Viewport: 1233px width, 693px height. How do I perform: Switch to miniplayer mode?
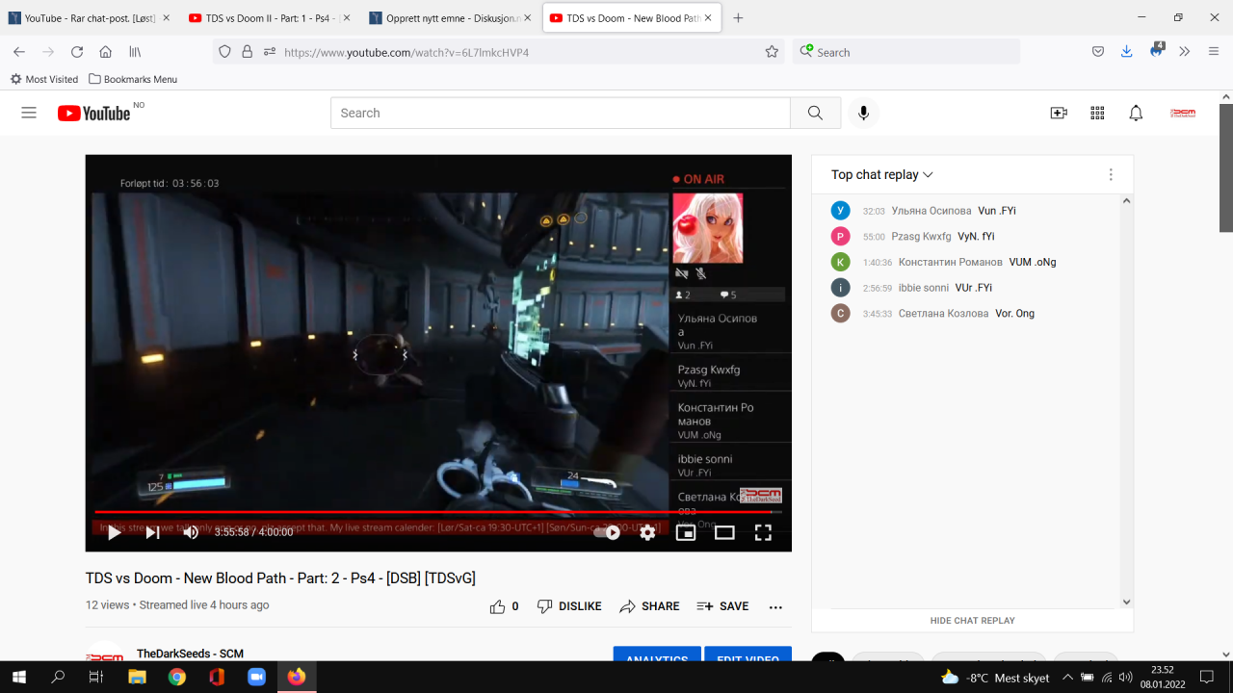(x=686, y=532)
